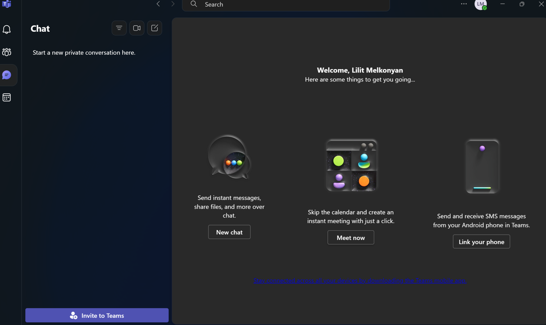Click the Invite to Teams button

tap(97, 315)
